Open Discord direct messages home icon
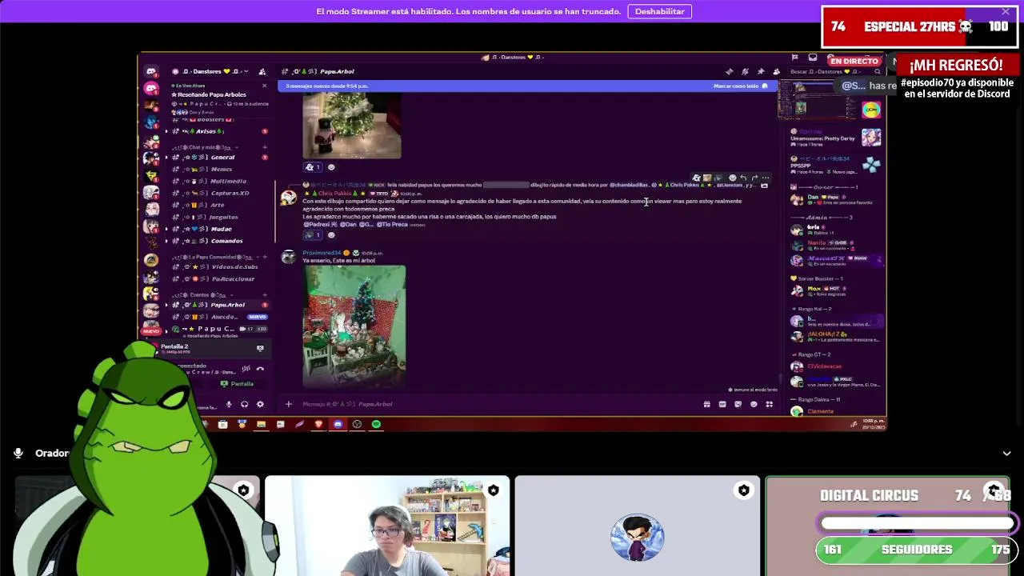The image size is (1024, 576). (151, 71)
